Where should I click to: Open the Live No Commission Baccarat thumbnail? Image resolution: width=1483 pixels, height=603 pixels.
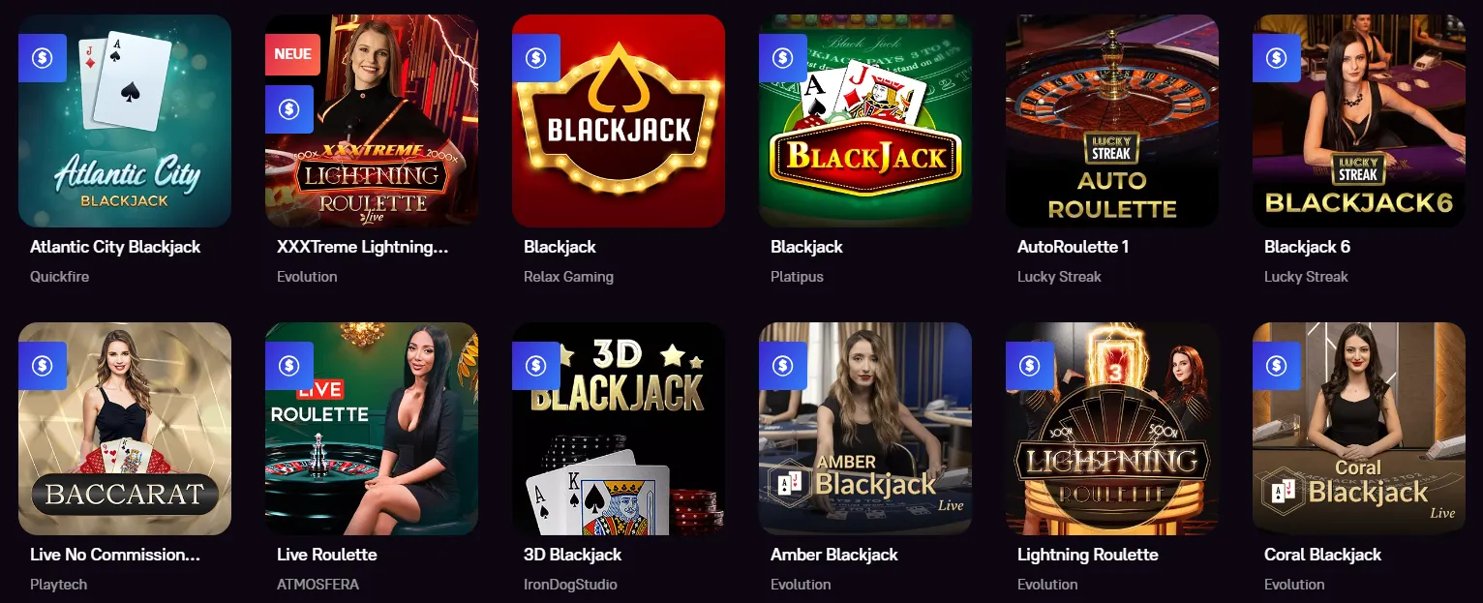[x=124, y=429]
